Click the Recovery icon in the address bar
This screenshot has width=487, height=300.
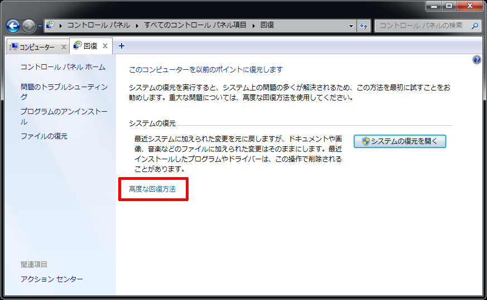(x=51, y=25)
